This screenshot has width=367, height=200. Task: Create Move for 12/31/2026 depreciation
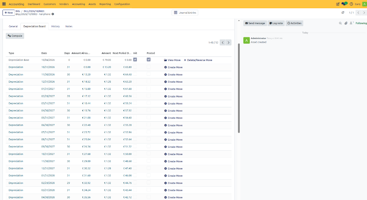(173, 82)
